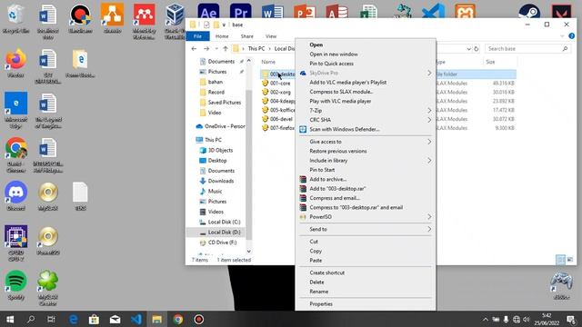This screenshot has height=327, width=582.
Task: Launch Discord from the desktop
Action: 15,193
